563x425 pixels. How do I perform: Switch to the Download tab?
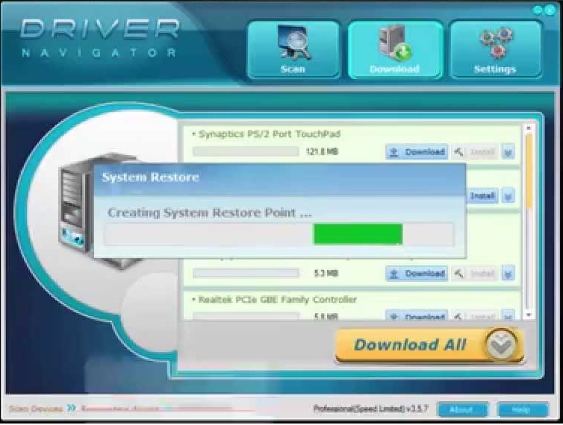point(395,49)
